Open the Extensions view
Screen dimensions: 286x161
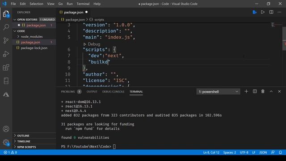[6, 68]
